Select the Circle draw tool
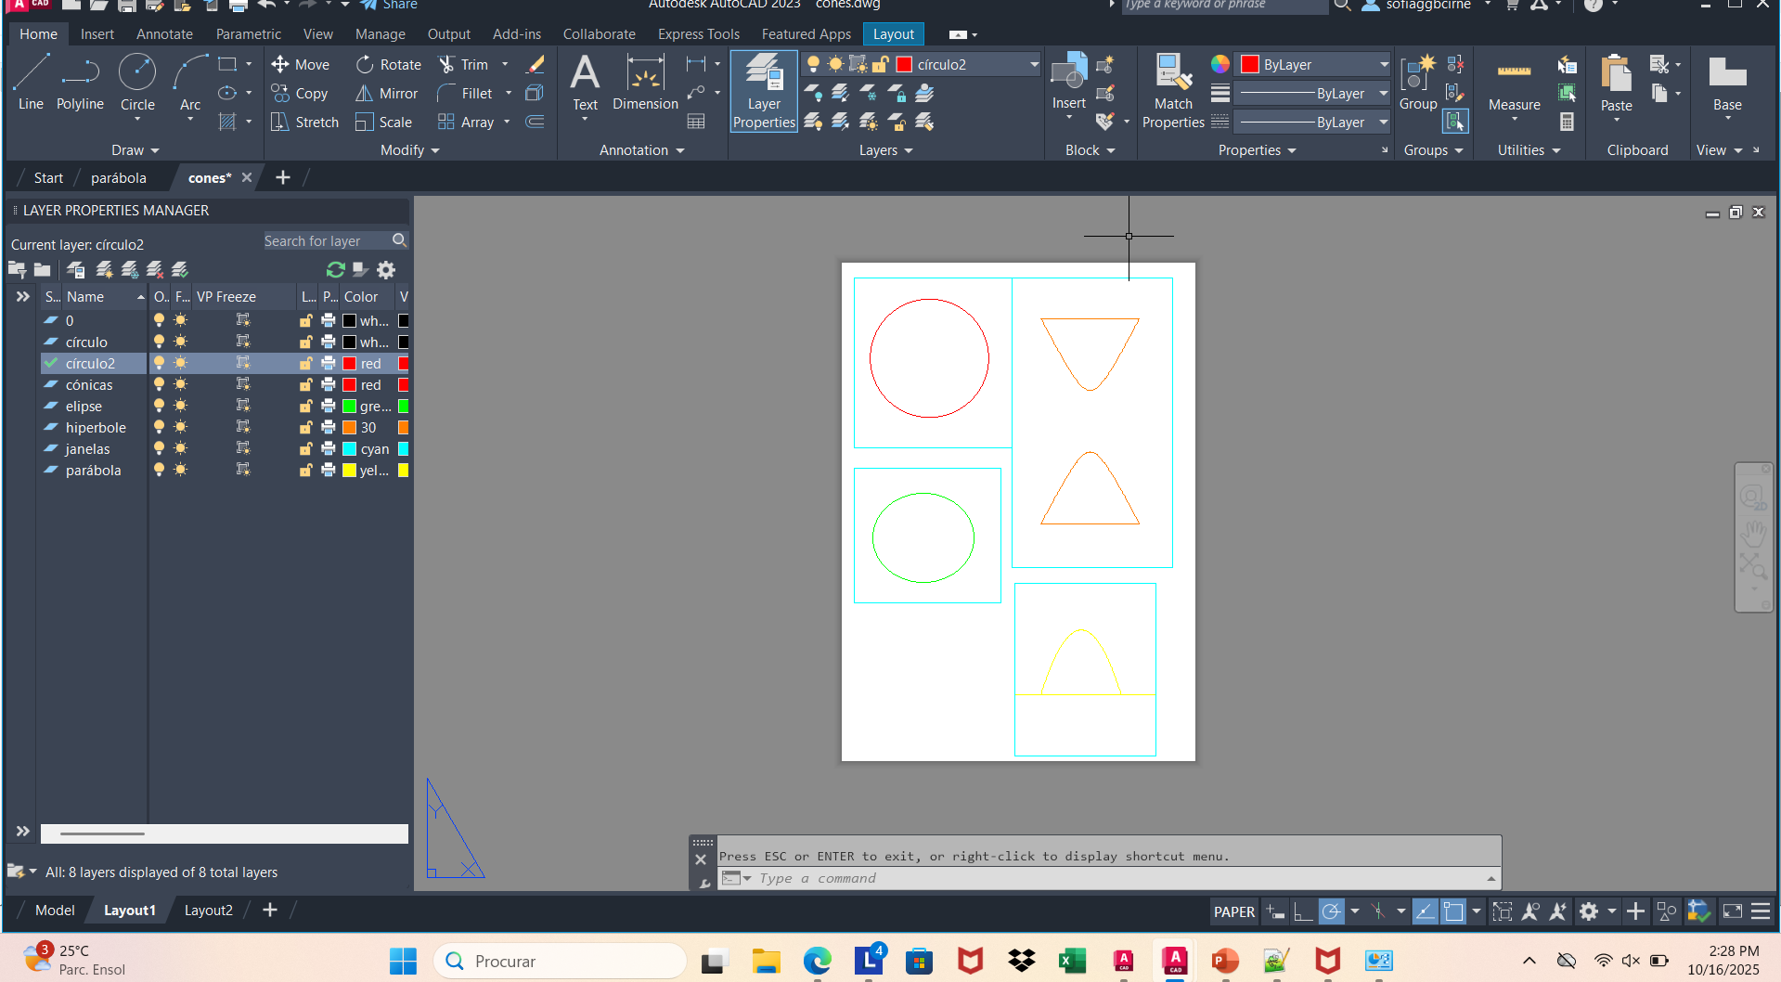The image size is (1781, 982). pos(137,82)
